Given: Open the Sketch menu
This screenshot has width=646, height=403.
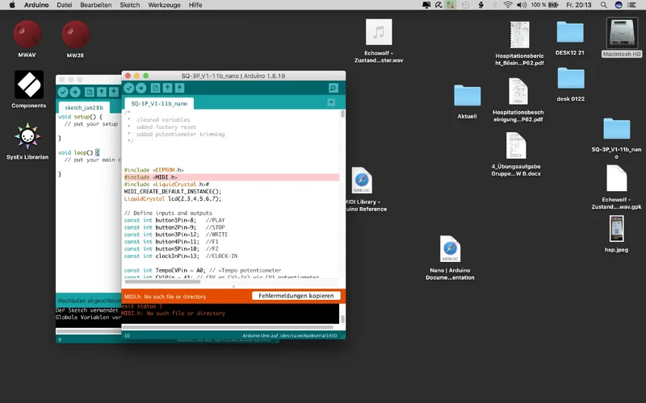Looking at the screenshot, I should click(x=129, y=5).
